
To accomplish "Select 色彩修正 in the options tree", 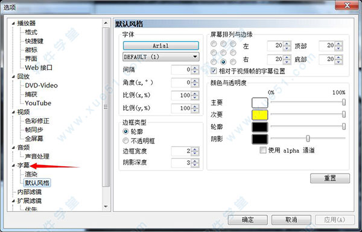I will (x=37, y=121).
